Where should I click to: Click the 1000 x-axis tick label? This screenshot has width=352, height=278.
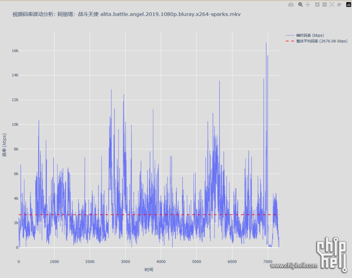point(54,261)
